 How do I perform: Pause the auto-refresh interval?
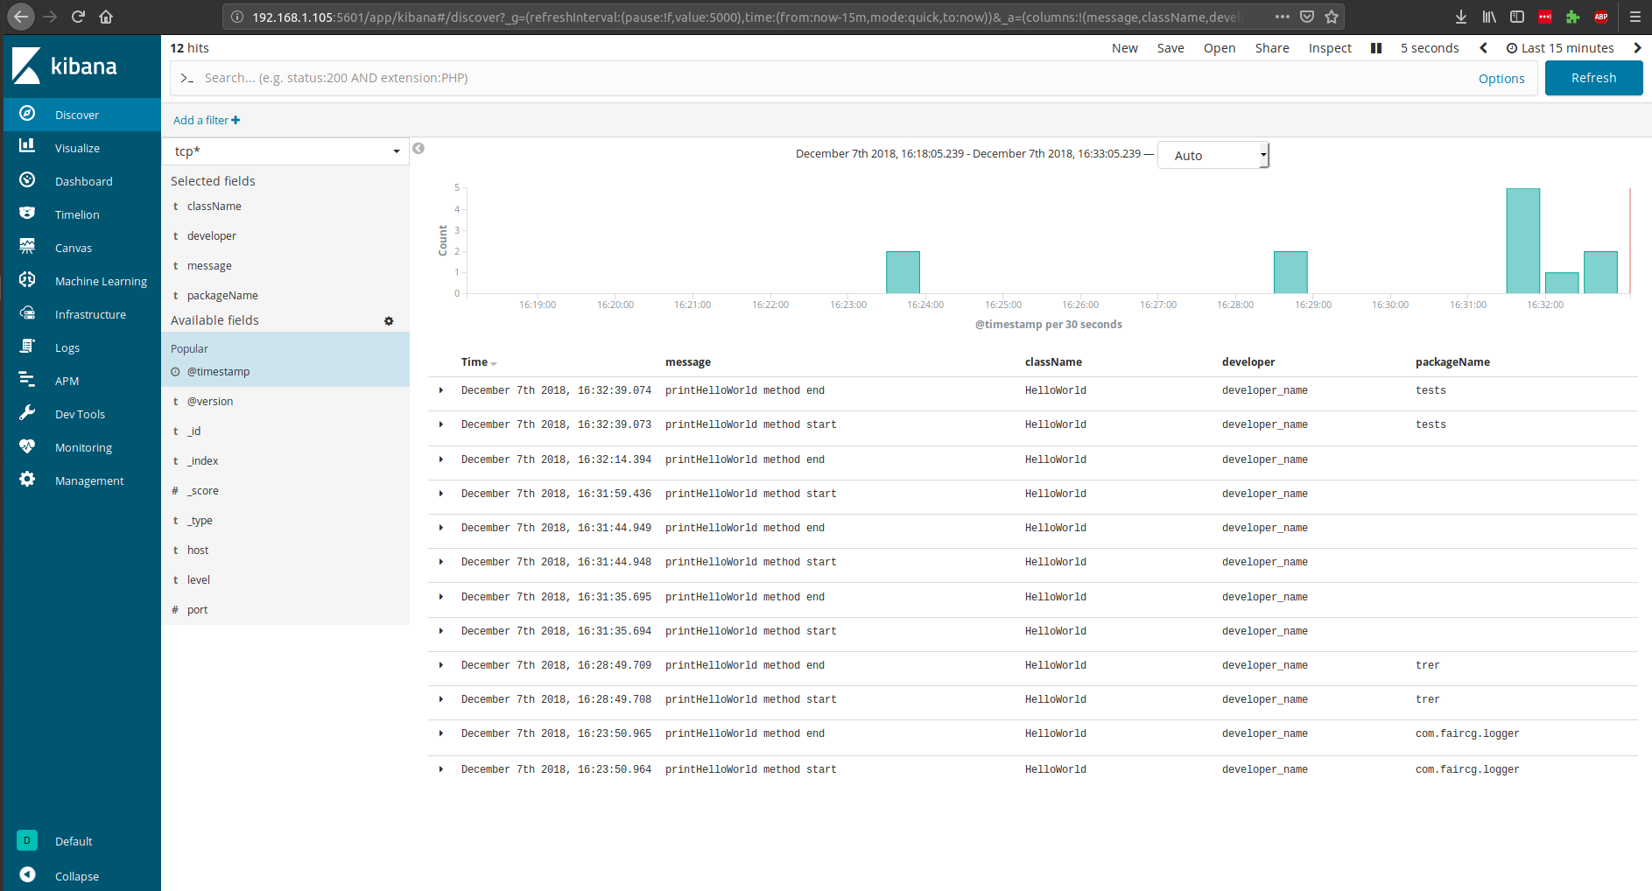[1375, 48]
